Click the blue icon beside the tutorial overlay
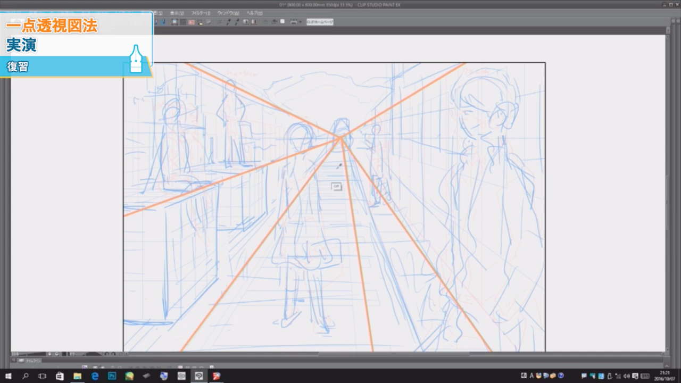This screenshot has width=681, height=383. (164, 22)
